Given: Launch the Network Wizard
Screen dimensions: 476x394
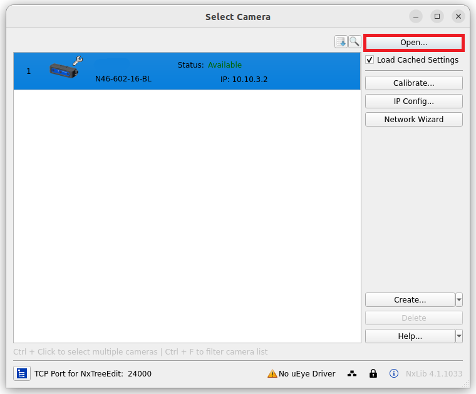Looking at the screenshot, I should coord(414,119).
